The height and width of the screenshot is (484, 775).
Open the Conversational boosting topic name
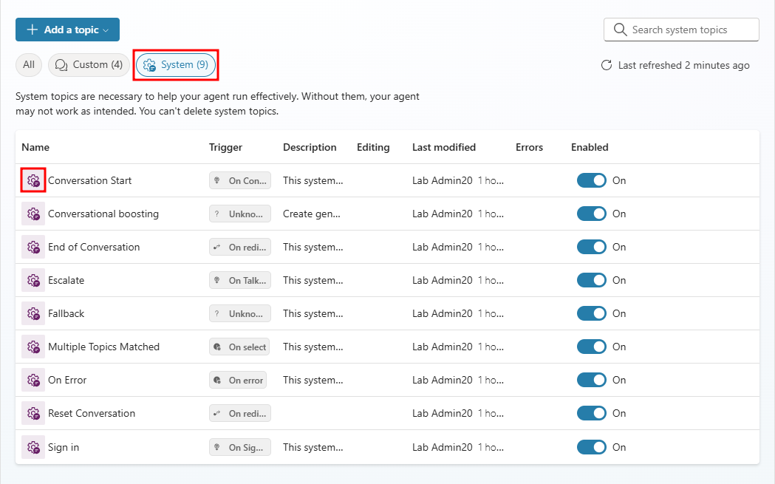coord(103,214)
